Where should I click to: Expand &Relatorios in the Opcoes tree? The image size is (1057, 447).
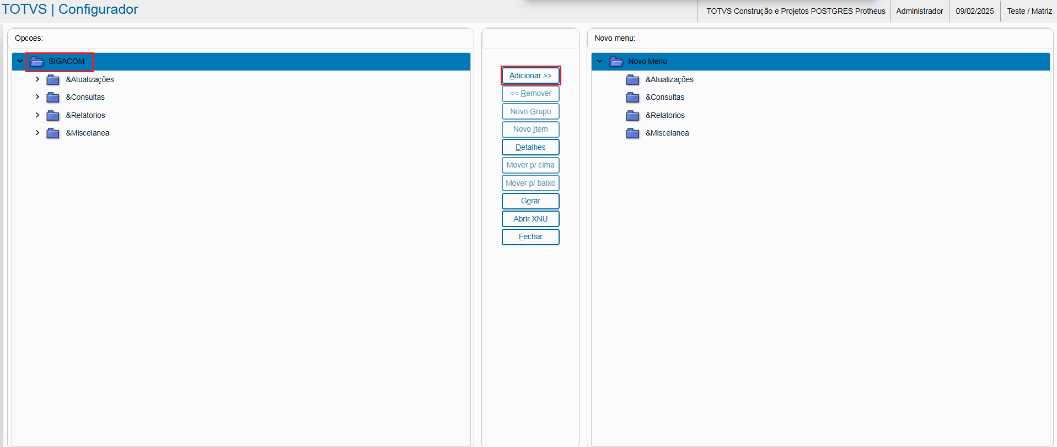(37, 115)
